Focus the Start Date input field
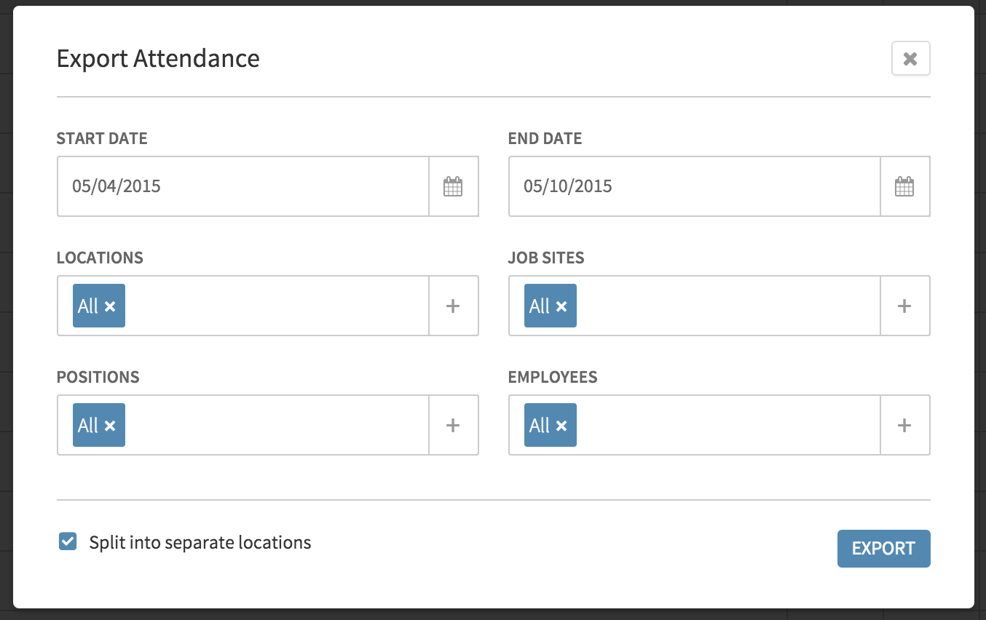 [x=243, y=186]
